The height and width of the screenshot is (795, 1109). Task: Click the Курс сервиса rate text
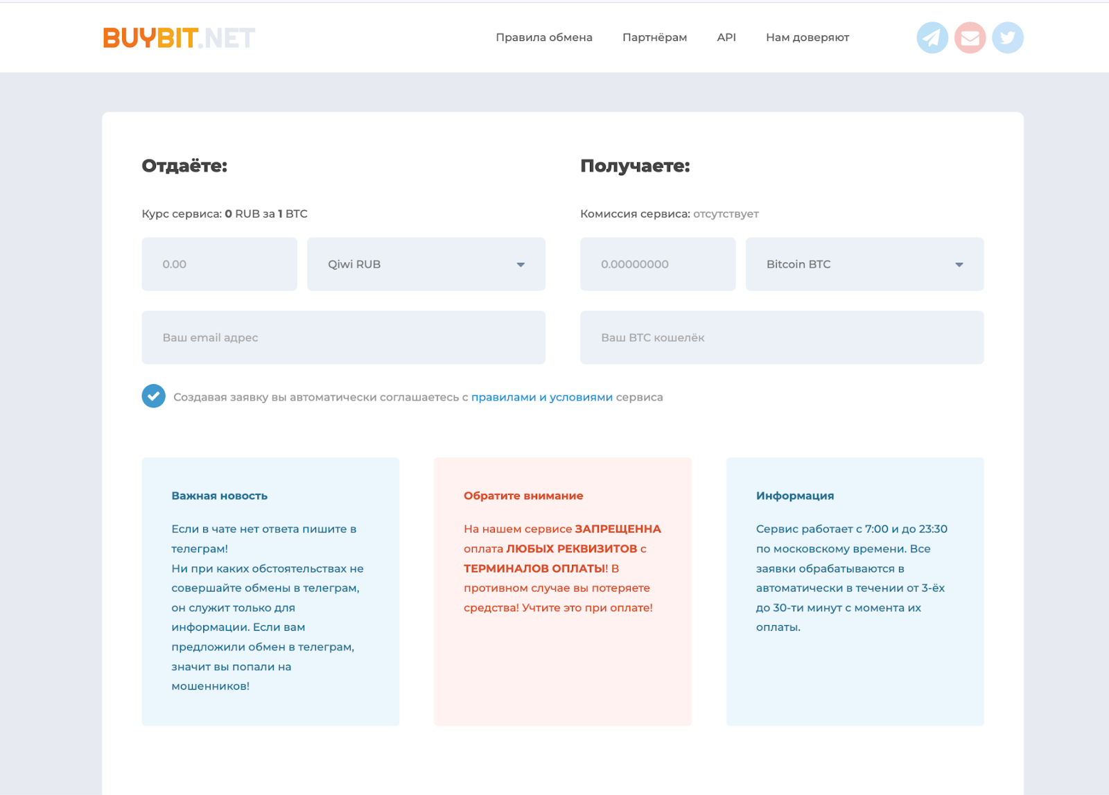224,214
